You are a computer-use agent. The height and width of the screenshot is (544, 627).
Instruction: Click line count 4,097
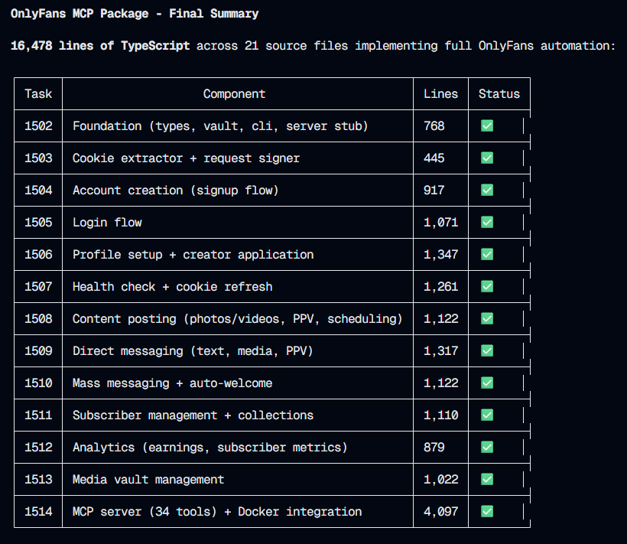coord(440,512)
